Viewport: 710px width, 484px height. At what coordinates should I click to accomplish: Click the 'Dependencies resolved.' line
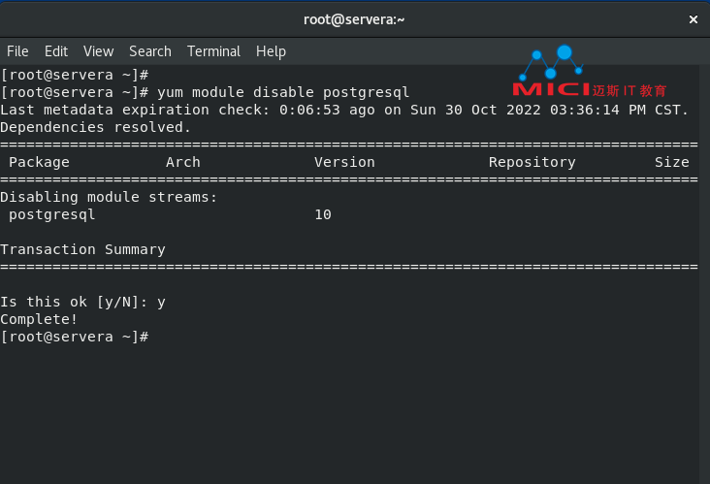pyautogui.click(x=95, y=127)
